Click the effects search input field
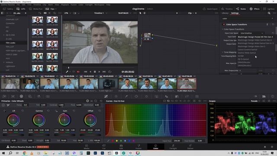 [x=247, y=18]
